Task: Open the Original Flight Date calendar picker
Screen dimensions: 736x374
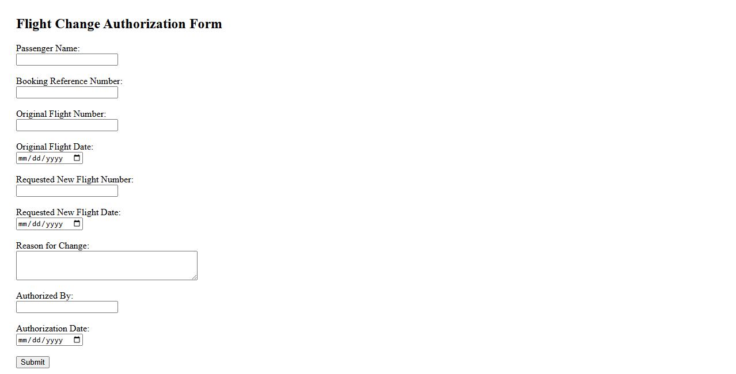Action: click(77, 158)
